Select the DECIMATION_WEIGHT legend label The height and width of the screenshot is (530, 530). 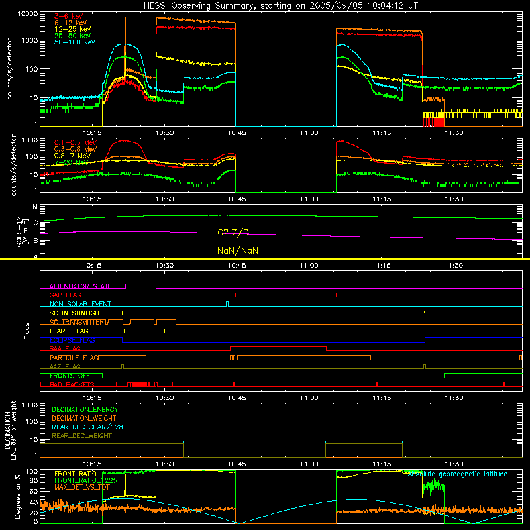click(84, 419)
